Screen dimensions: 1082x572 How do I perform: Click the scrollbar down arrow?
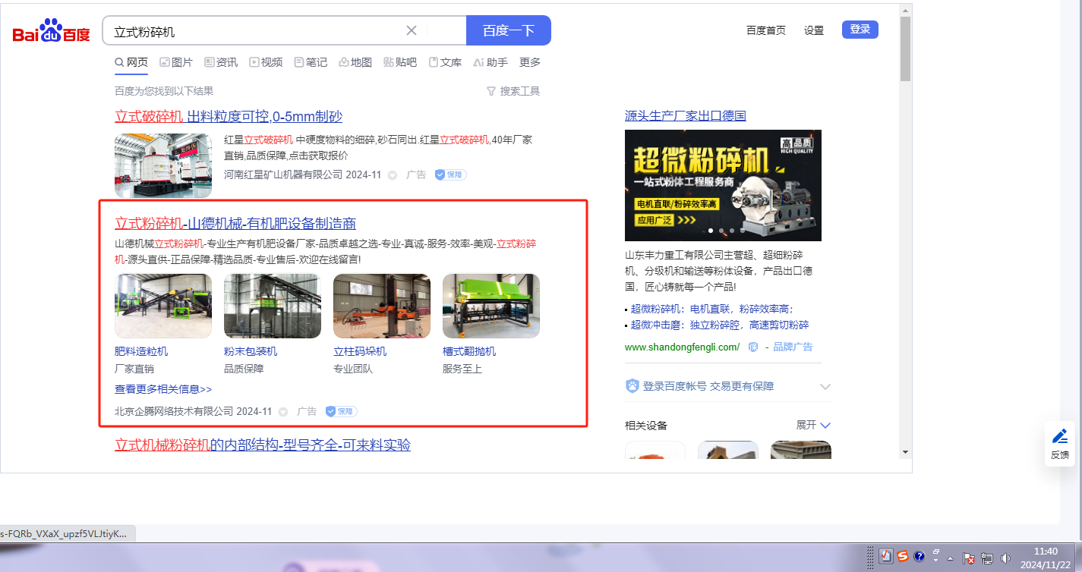[905, 451]
